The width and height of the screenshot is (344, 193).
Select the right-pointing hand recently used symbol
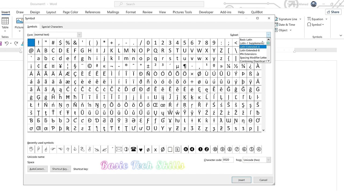pos(53,149)
